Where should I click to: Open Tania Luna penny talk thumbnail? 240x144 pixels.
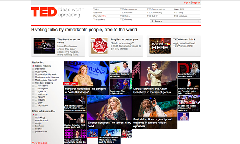75,137
